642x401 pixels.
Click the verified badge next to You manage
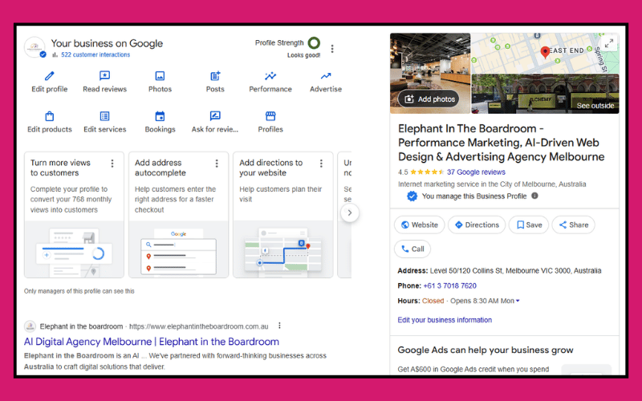pos(412,196)
